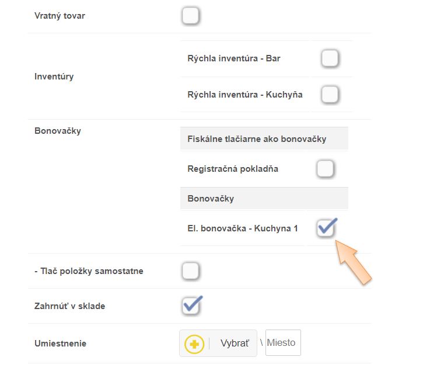The height and width of the screenshot is (371, 423).
Task: Focus the Miesto input field
Action: point(283,343)
